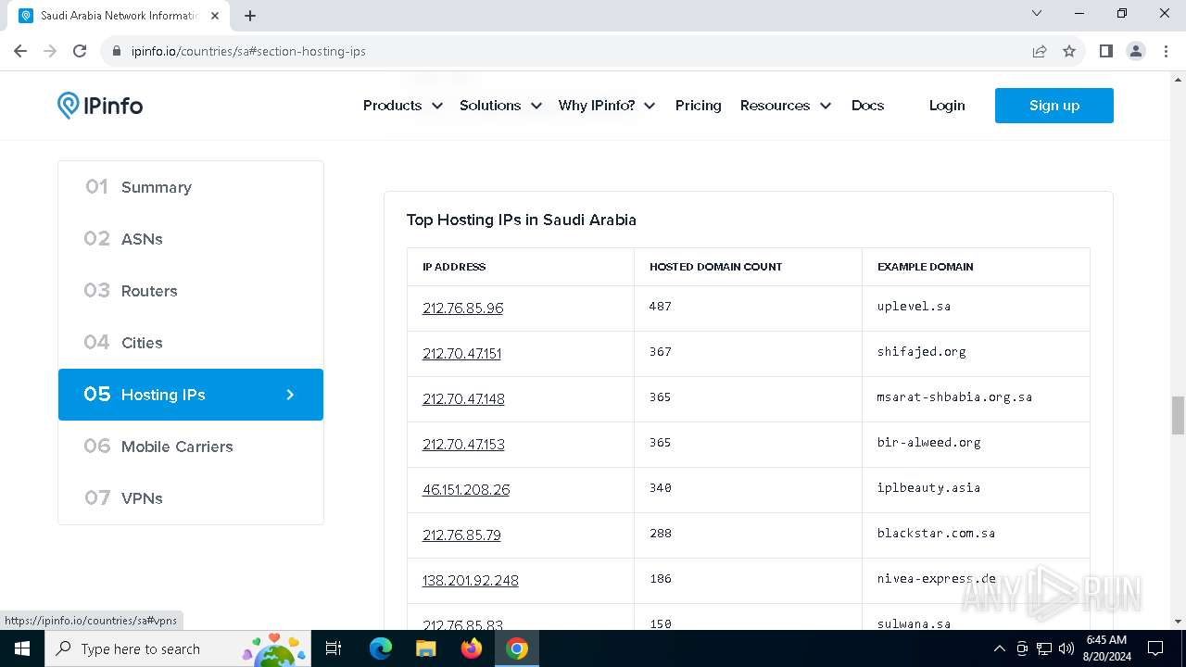Click the share page icon

pos(1040,51)
